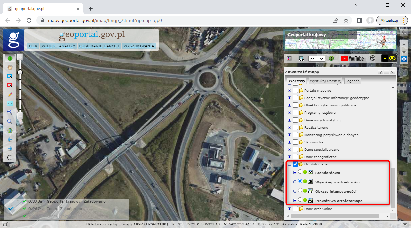
Task: Switch to the Legenda tab
Action: pyautogui.click(x=352, y=81)
